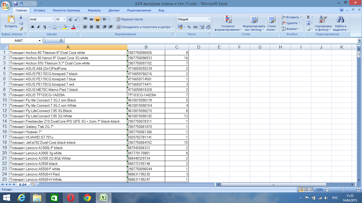Open the font size 10 dropdown
The width and height of the screenshot is (362, 203).
click(64, 19)
